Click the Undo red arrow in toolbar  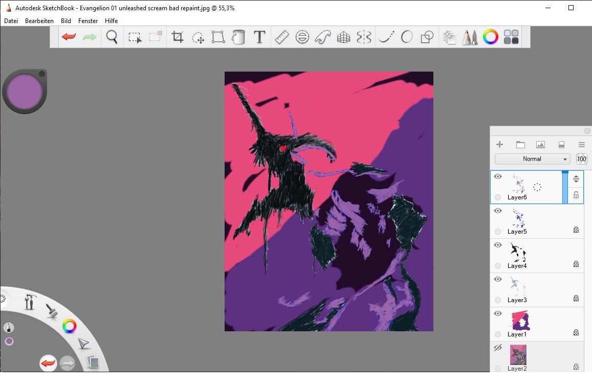pyautogui.click(x=69, y=37)
